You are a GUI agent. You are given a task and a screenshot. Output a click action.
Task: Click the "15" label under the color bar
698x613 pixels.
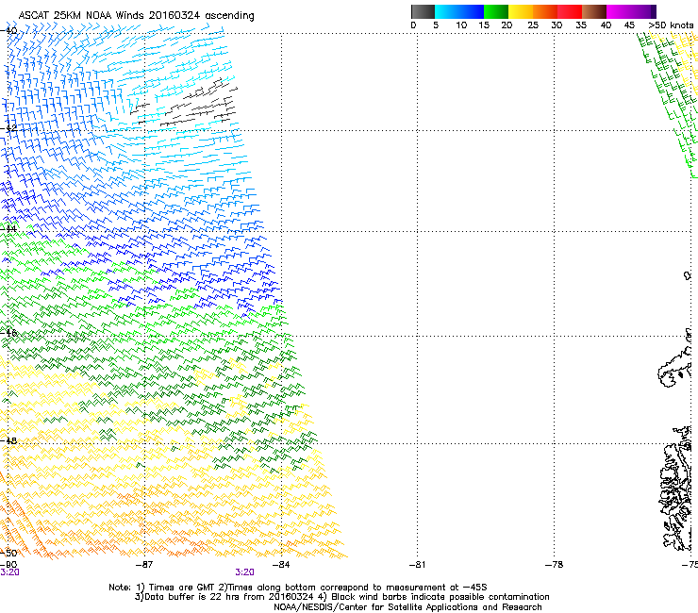tap(484, 25)
